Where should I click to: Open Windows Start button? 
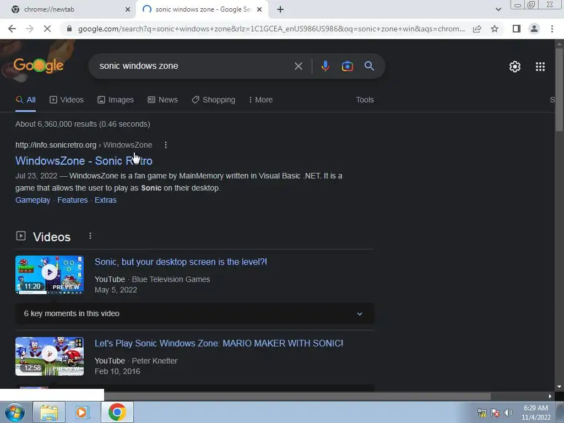tap(15, 412)
